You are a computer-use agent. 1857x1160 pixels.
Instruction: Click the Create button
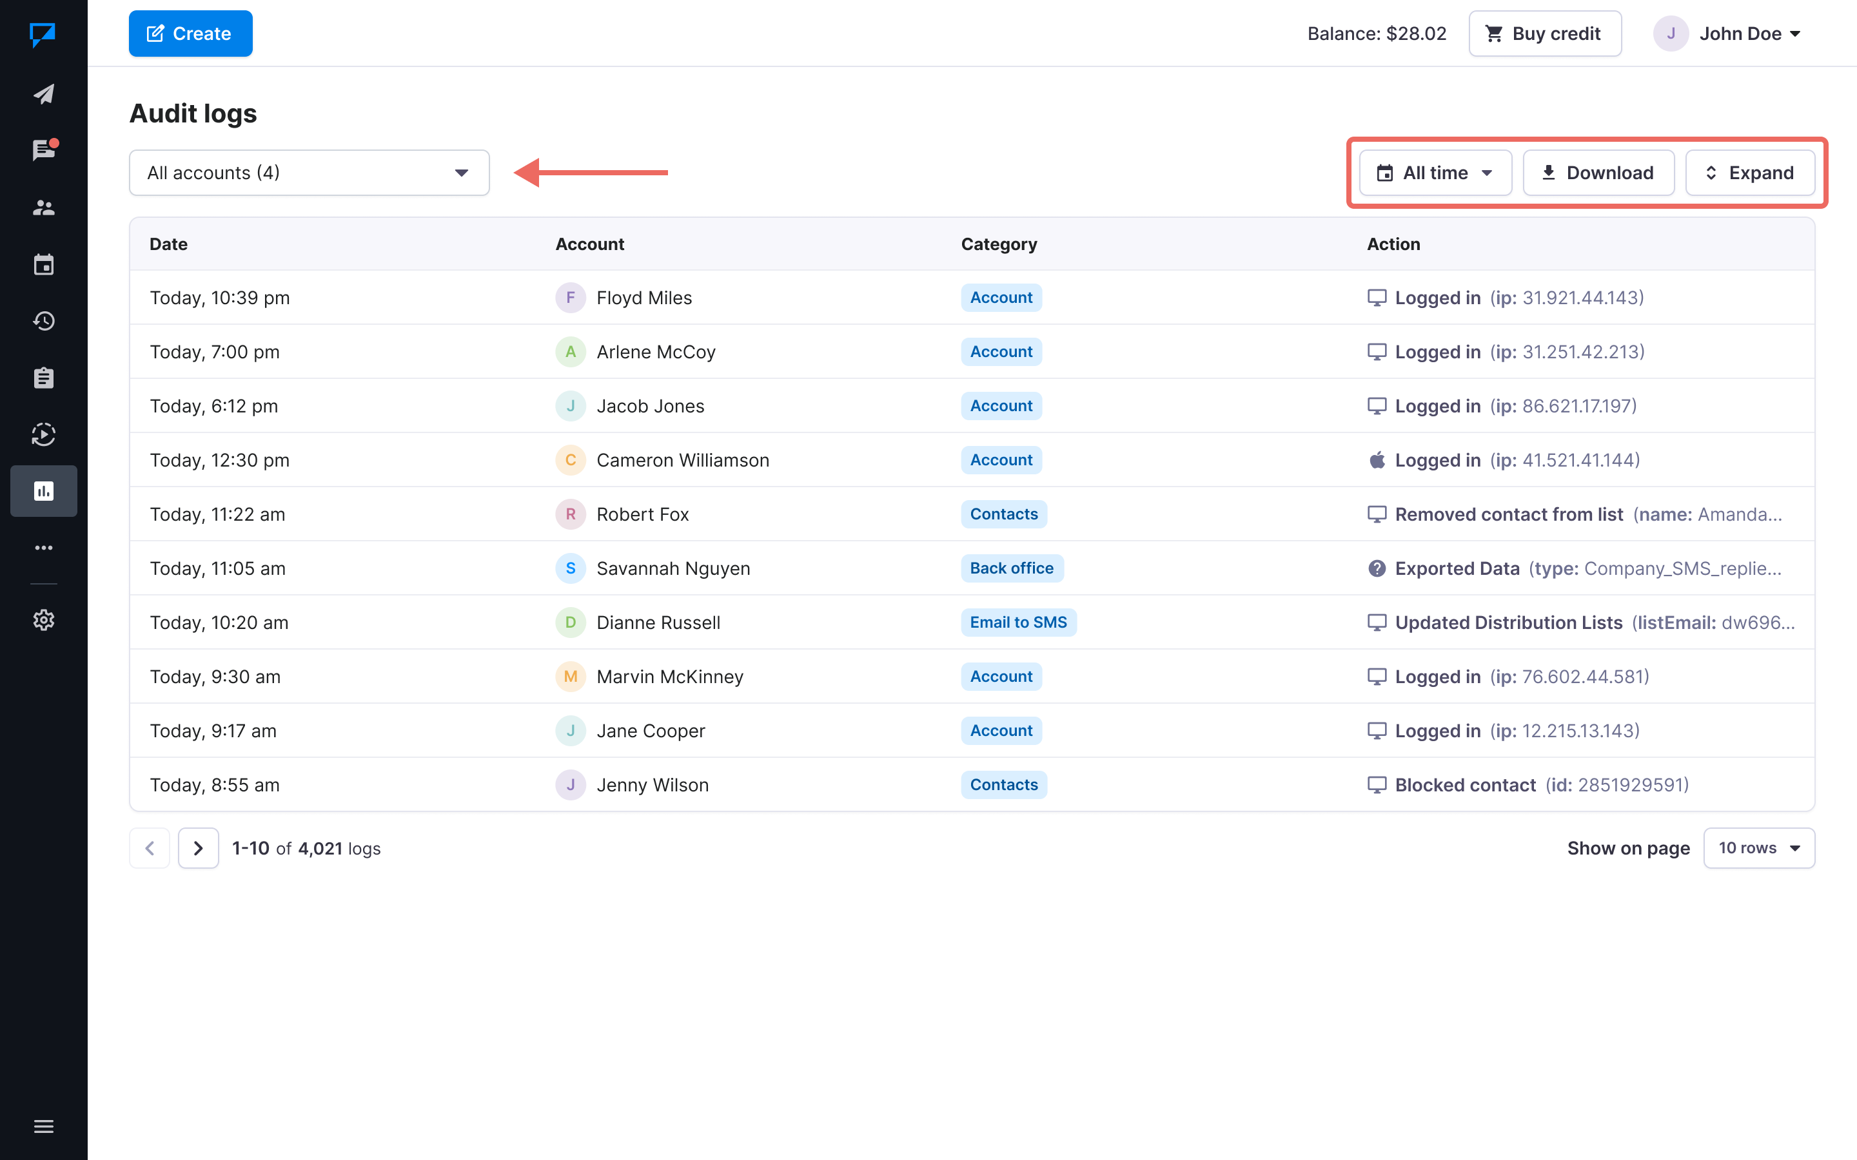click(190, 34)
